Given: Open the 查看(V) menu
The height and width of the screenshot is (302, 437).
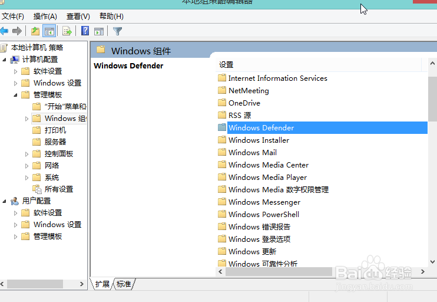Looking at the screenshot, I should point(78,17).
